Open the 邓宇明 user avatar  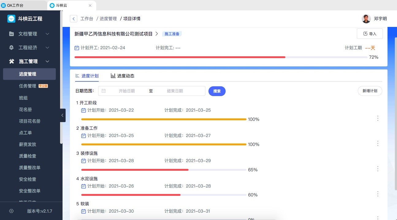(x=366, y=19)
